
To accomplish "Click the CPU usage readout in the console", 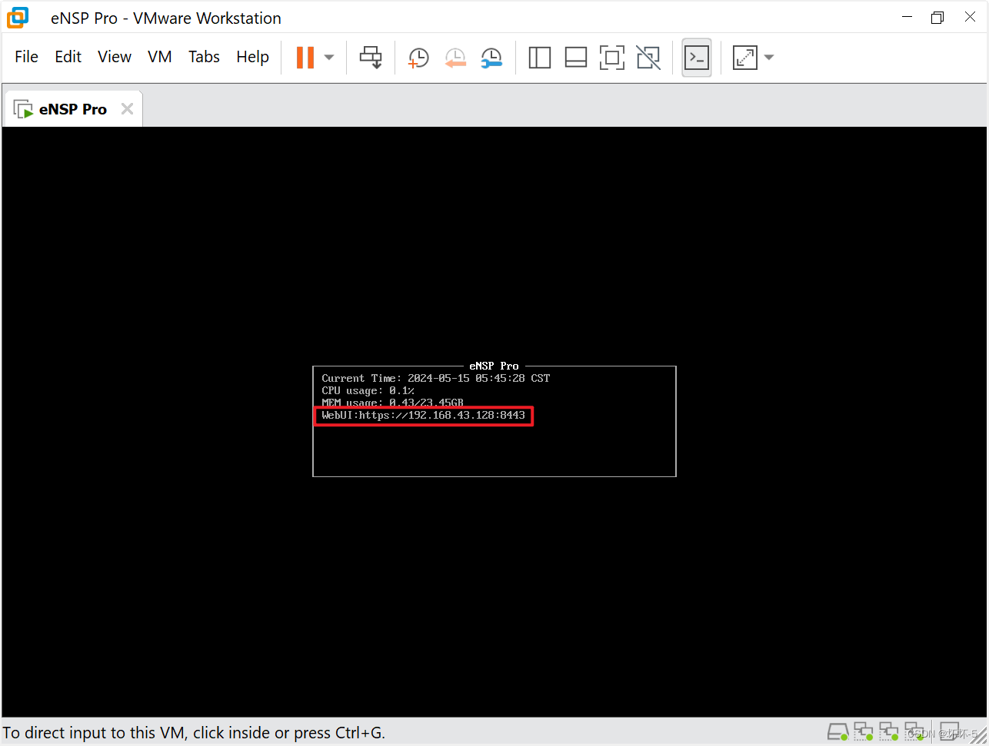I will click(x=367, y=390).
